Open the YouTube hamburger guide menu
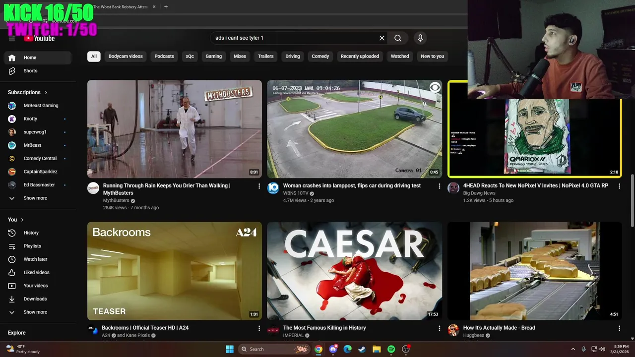This screenshot has height=357, width=635. 12,38
